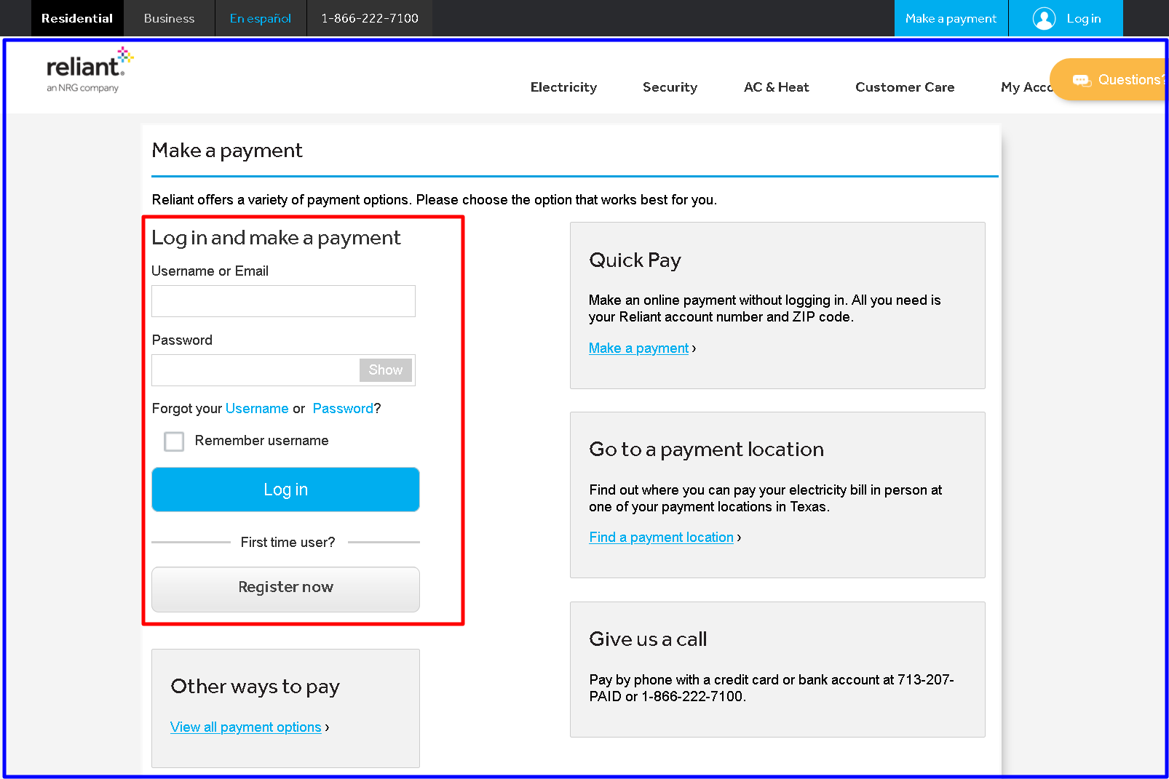Click the Register now button
Viewport: 1169px width, 779px height.
285,589
